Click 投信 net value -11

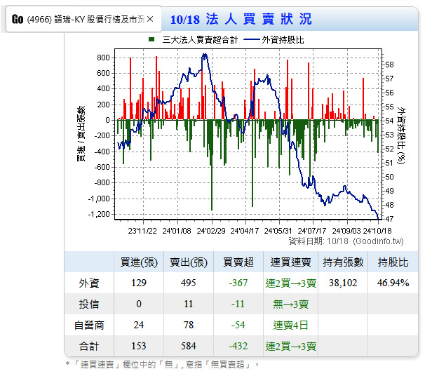238,304
